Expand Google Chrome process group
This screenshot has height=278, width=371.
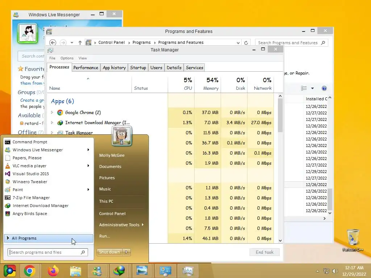pyautogui.click(x=52, y=113)
